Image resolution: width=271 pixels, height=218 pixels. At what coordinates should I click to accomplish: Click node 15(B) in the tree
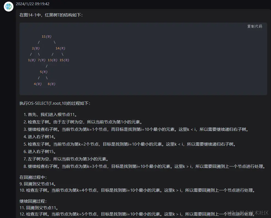coord(64,60)
